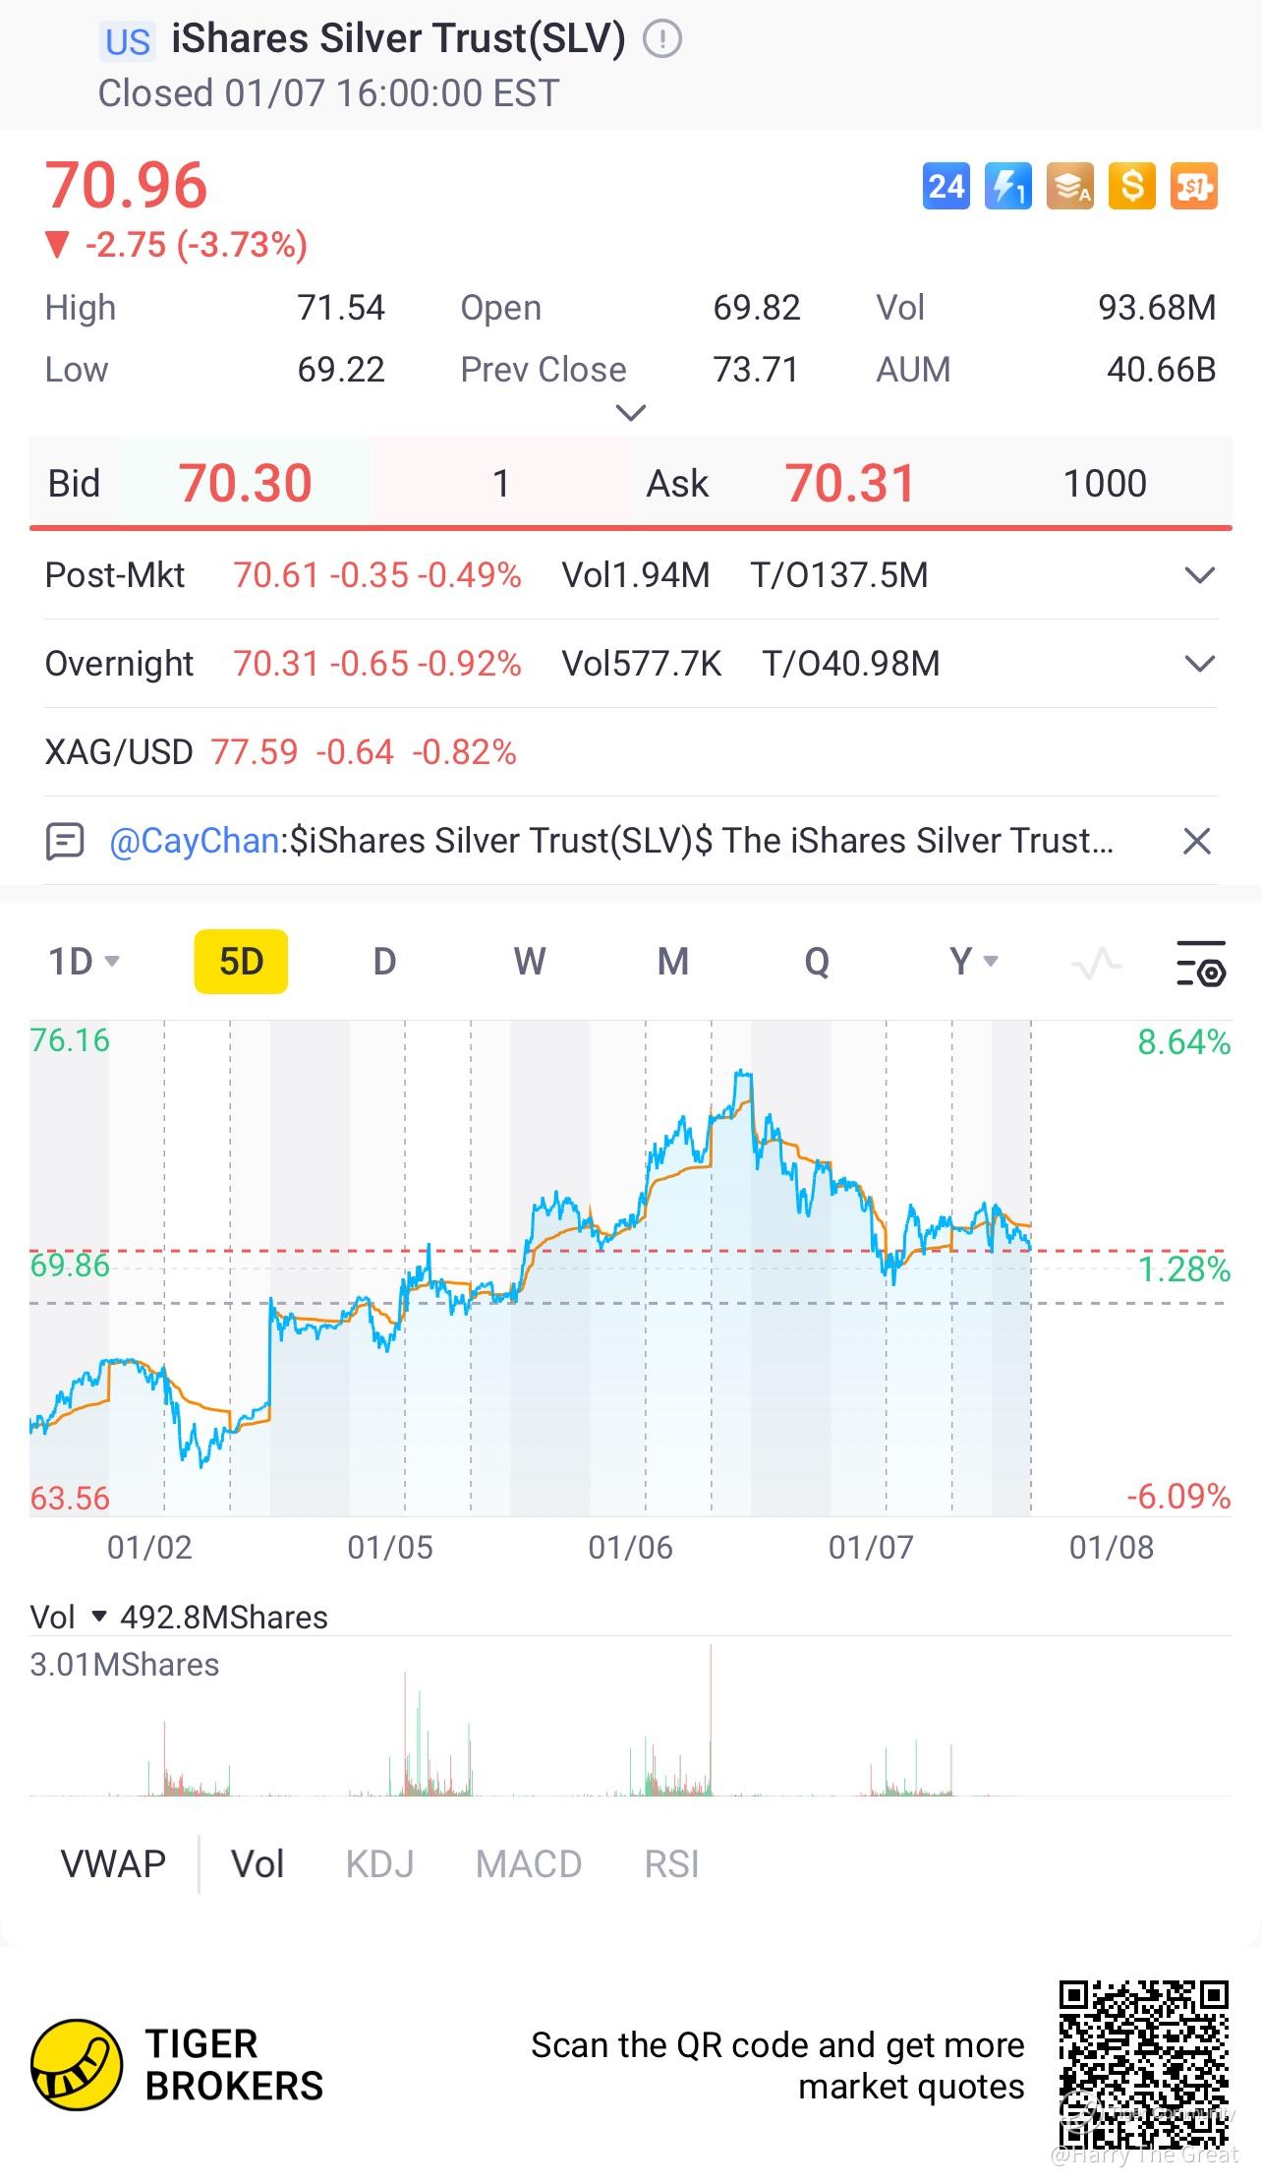Turn on the RSI indicator
1262x2183 pixels.
[x=671, y=1863]
